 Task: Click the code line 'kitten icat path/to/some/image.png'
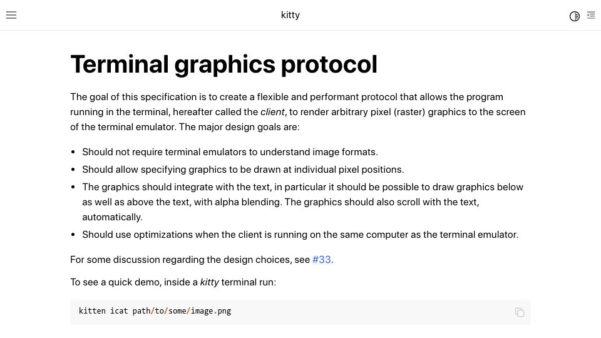click(x=155, y=311)
